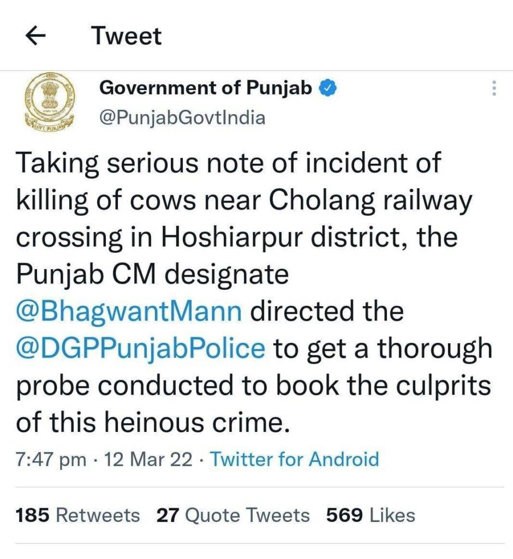Open the three-dot more options menu
Viewport: 513px width, 559px height.
[494, 88]
